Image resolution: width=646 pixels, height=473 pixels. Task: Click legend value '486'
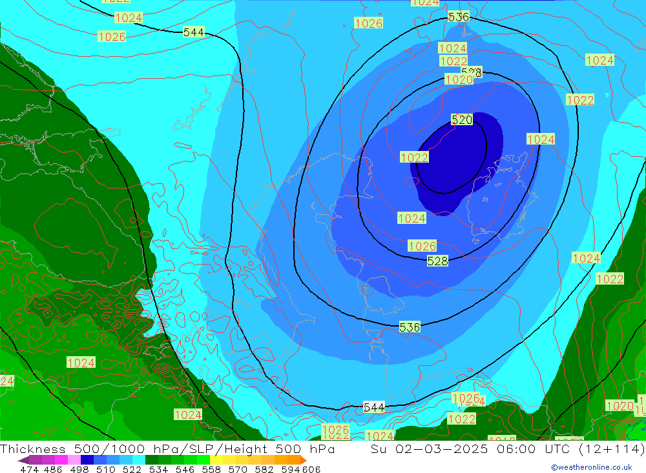coord(53,469)
